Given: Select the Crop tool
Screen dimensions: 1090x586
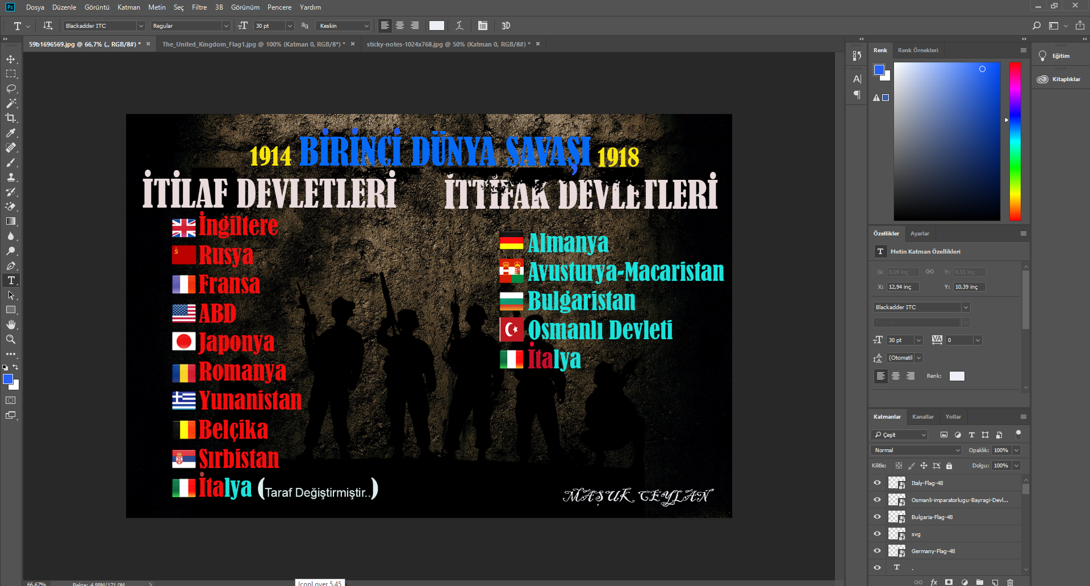Looking at the screenshot, I should (x=11, y=118).
